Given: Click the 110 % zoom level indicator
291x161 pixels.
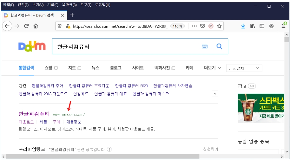Looking at the screenshot, I should [x=177, y=26].
